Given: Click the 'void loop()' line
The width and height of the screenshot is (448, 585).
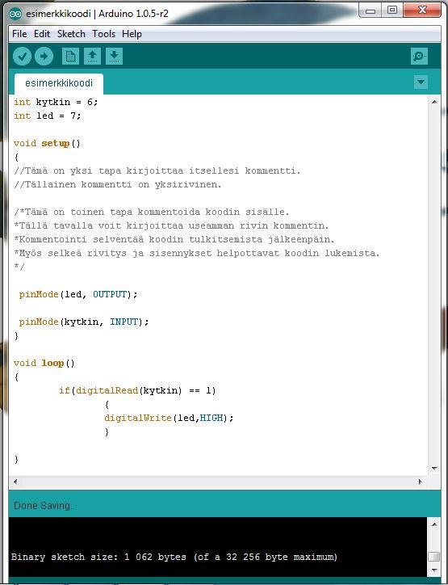Looking at the screenshot, I should pyautogui.click(x=44, y=363).
